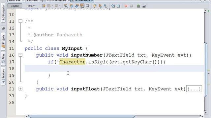Click line number 19 in the gutter
The image size is (211, 118).
click(12, 75)
